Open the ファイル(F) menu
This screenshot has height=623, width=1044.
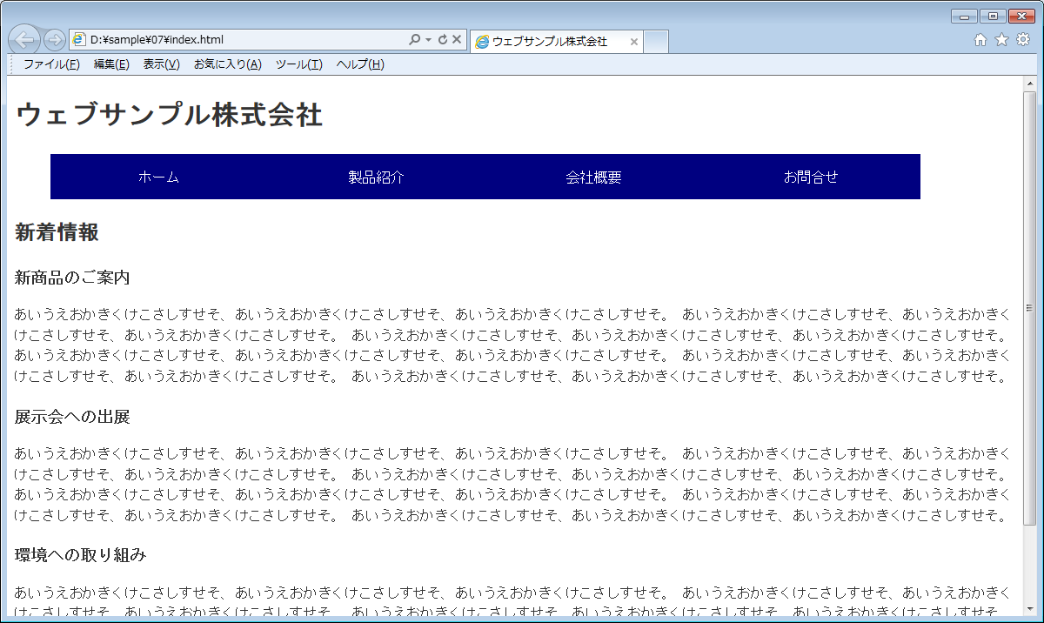(x=51, y=64)
